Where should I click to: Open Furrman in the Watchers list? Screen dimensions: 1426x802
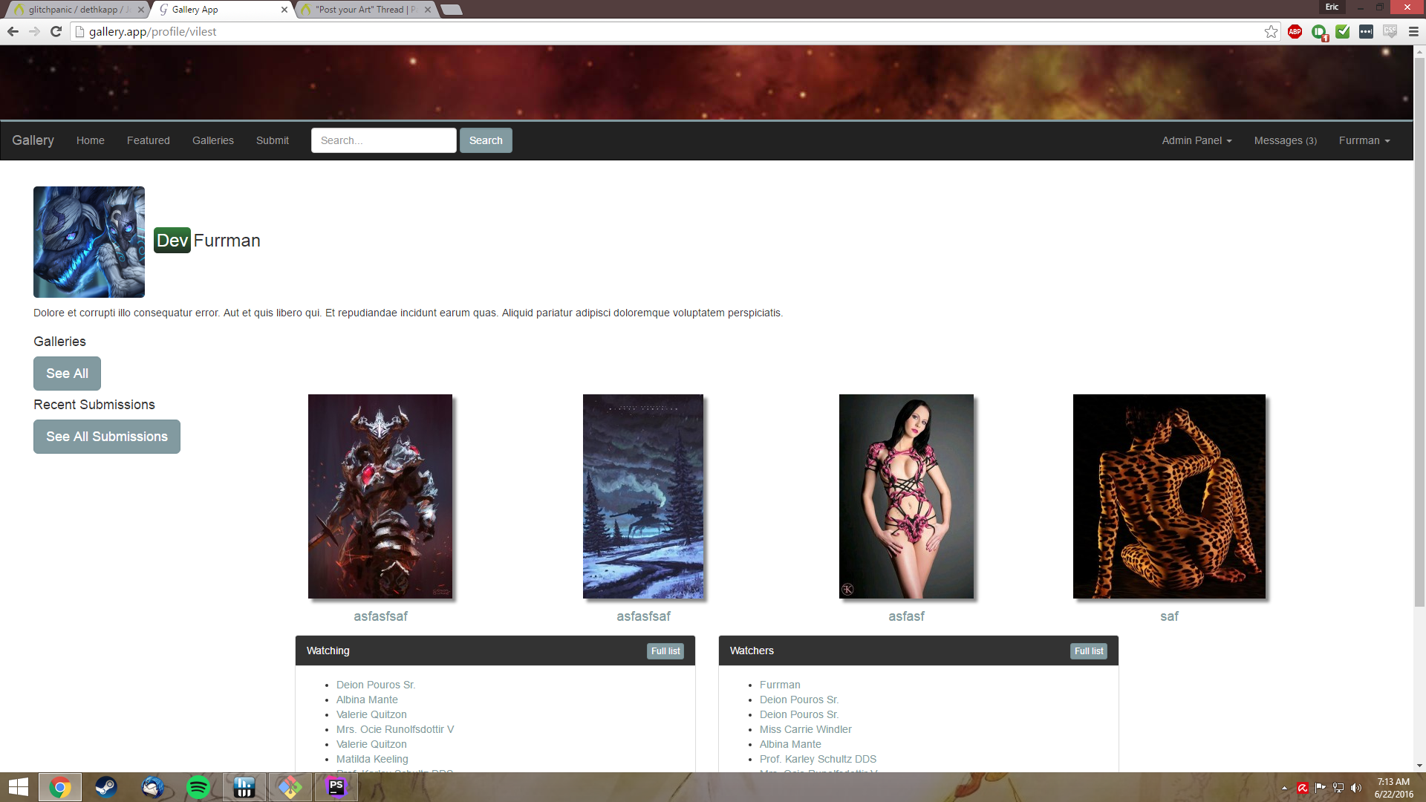[780, 685]
